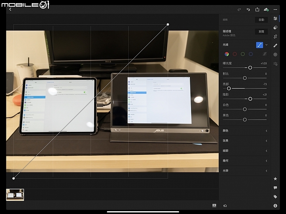Toggle the tone curve button beside 光線
This screenshot has height=214, width=286.
point(259,45)
